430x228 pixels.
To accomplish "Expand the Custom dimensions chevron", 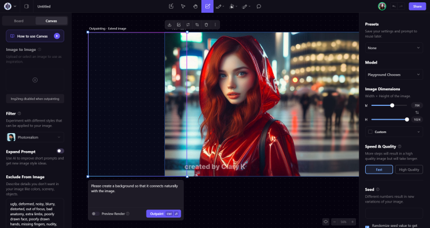I will [418, 132].
